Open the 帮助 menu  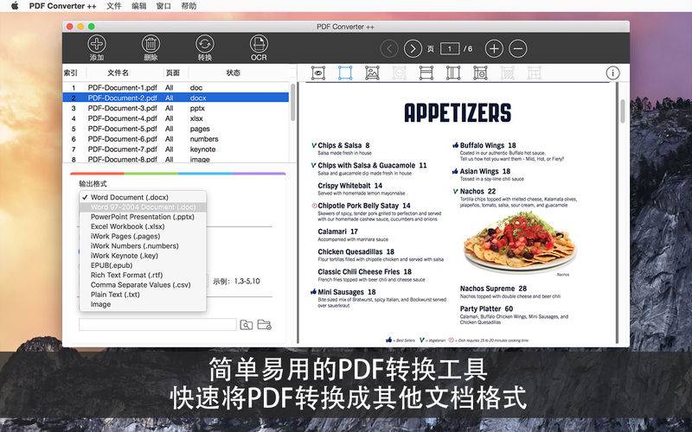[x=189, y=6]
